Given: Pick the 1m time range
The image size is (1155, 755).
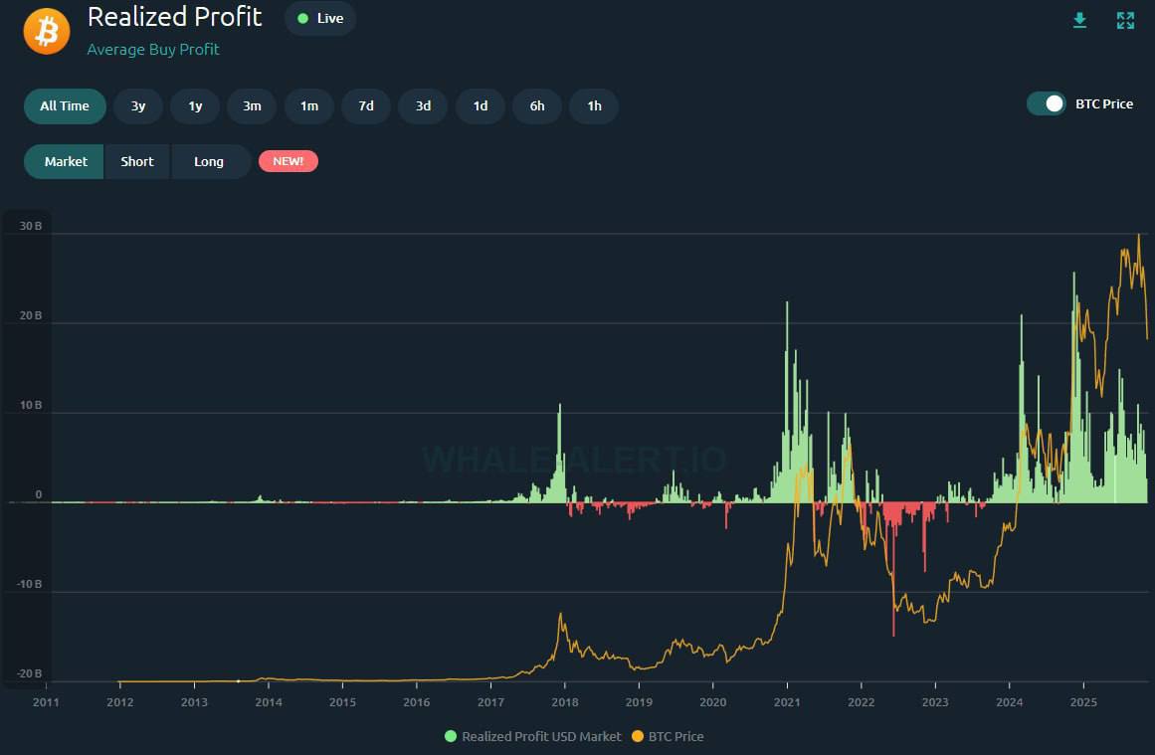Looking at the screenshot, I should pyautogui.click(x=309, y=106).
